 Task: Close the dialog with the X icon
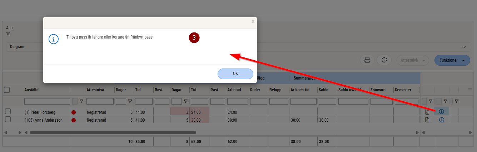253,21
